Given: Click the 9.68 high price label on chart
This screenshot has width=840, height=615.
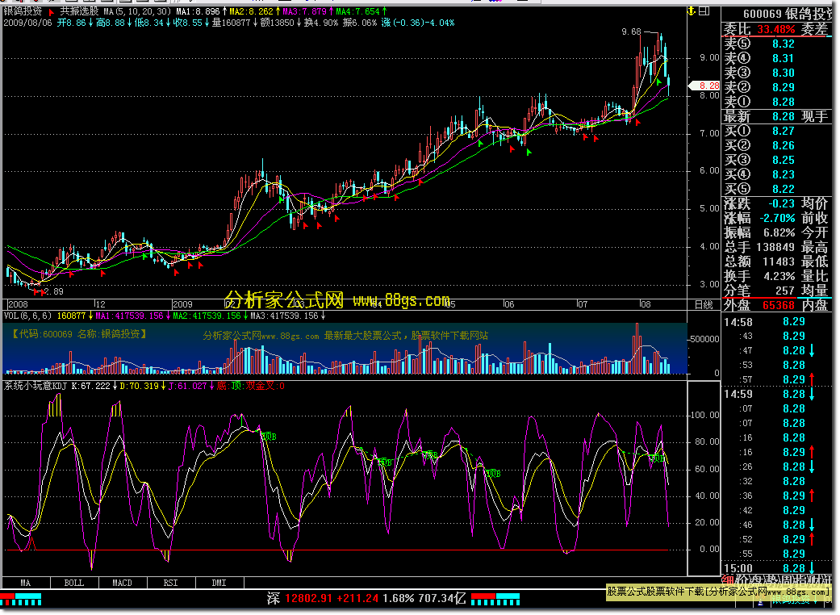Looking at the screenshot, I should click(631, 32).
